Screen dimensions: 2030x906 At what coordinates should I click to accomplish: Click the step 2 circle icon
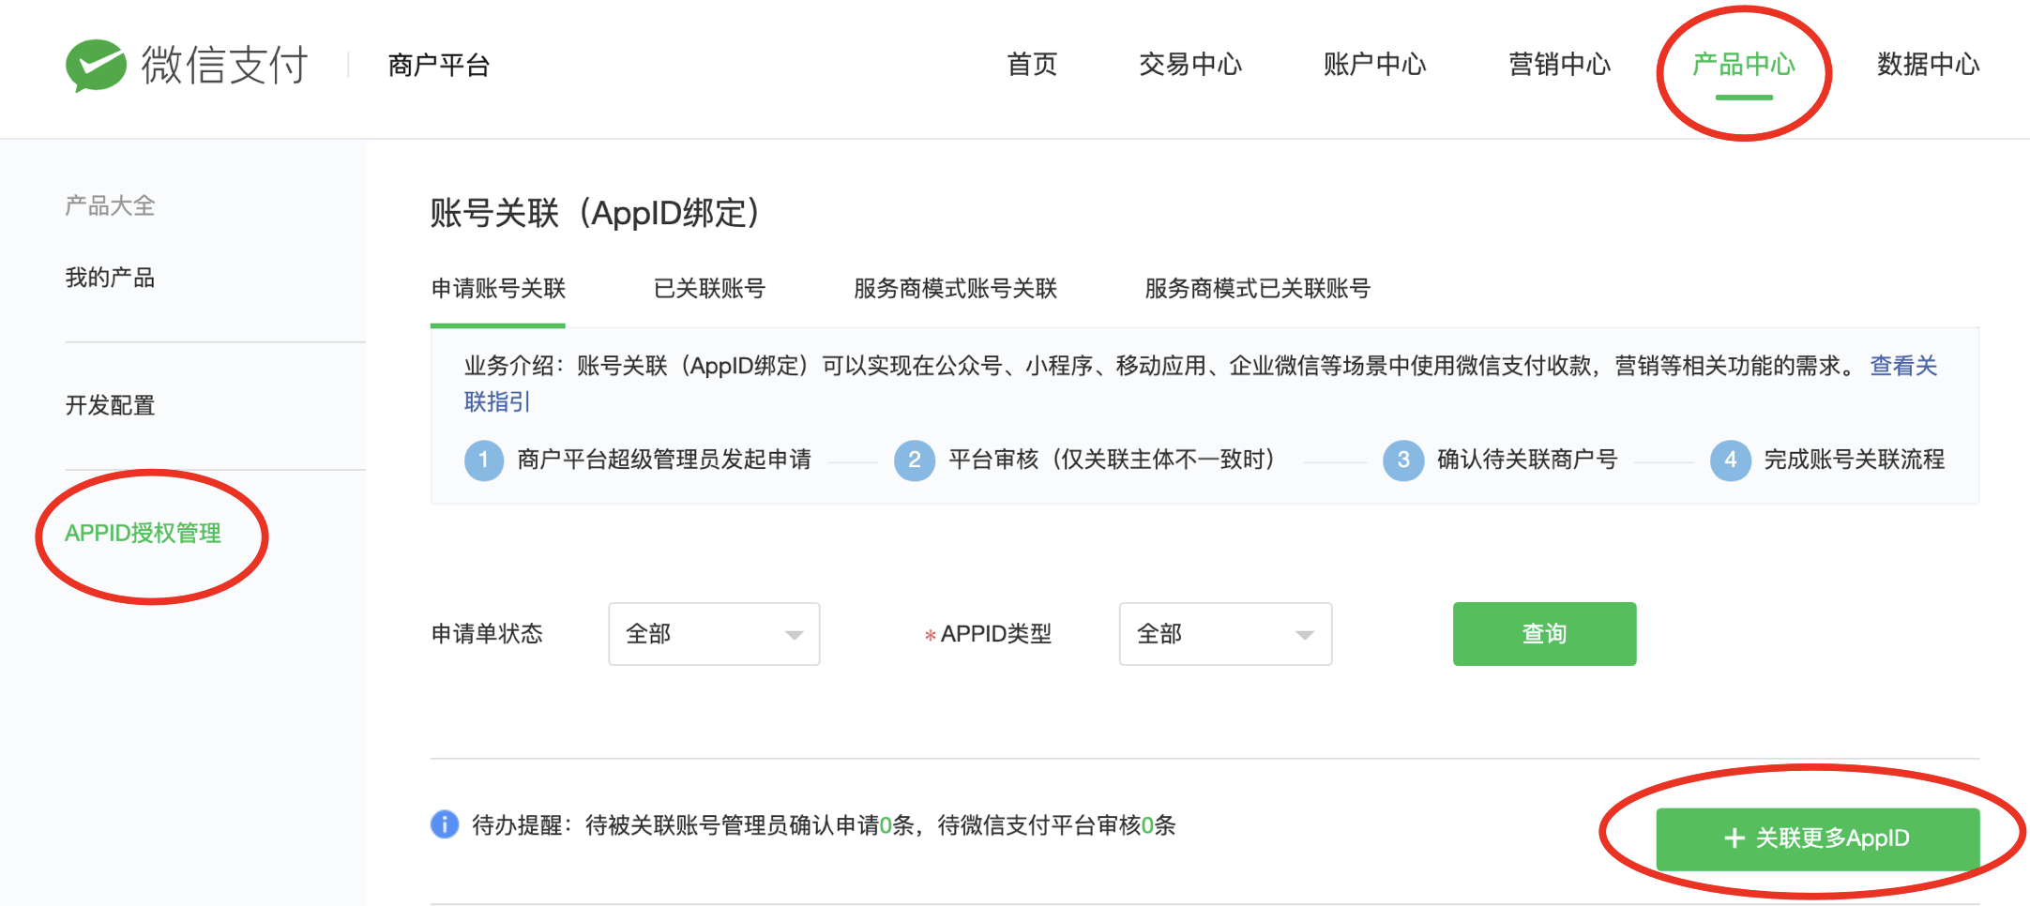pos(915,461)
